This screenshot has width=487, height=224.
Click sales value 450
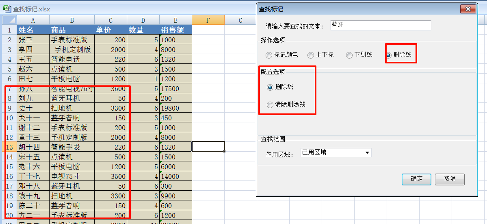175,118
